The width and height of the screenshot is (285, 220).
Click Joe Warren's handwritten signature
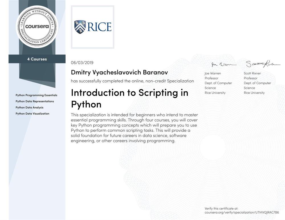(223, 65)
